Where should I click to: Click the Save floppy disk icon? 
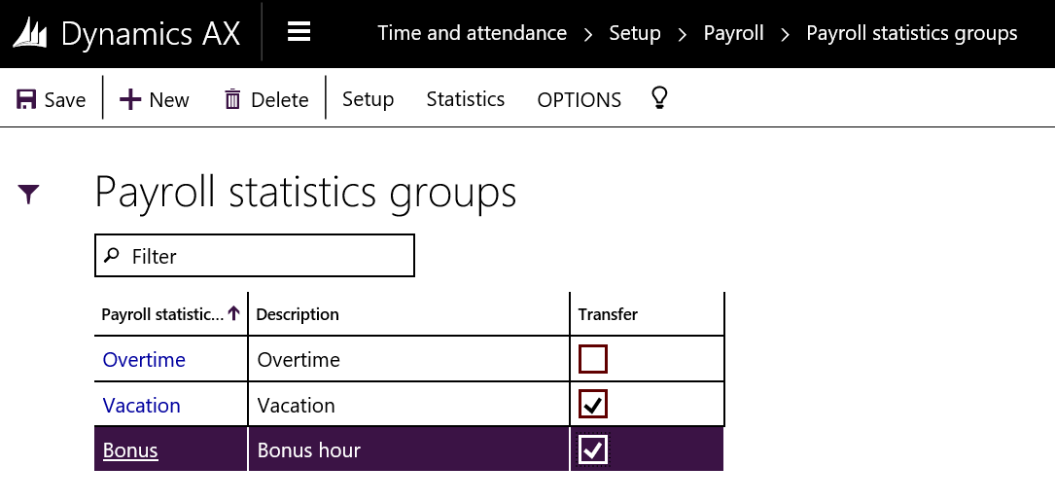tap(26, 99)
